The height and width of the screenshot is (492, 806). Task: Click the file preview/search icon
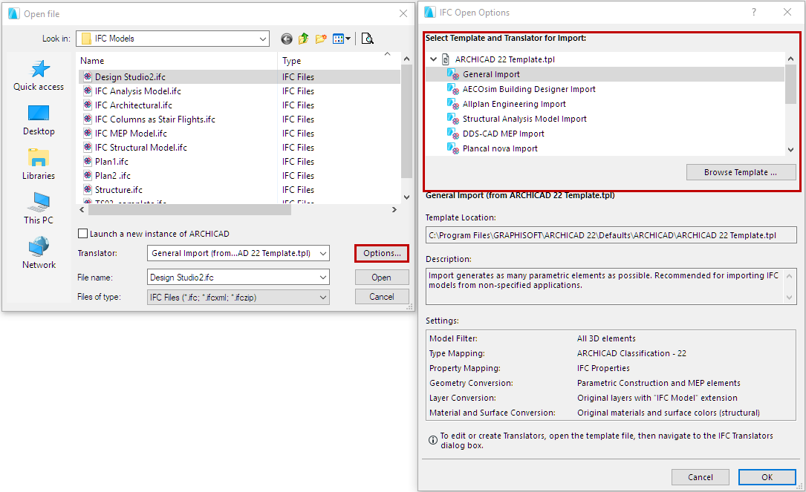coord(367,39)
